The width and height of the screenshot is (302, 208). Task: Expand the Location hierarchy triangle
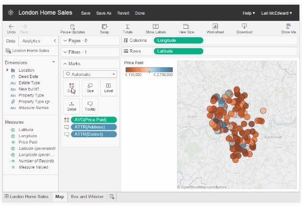[x=7, y=70]
